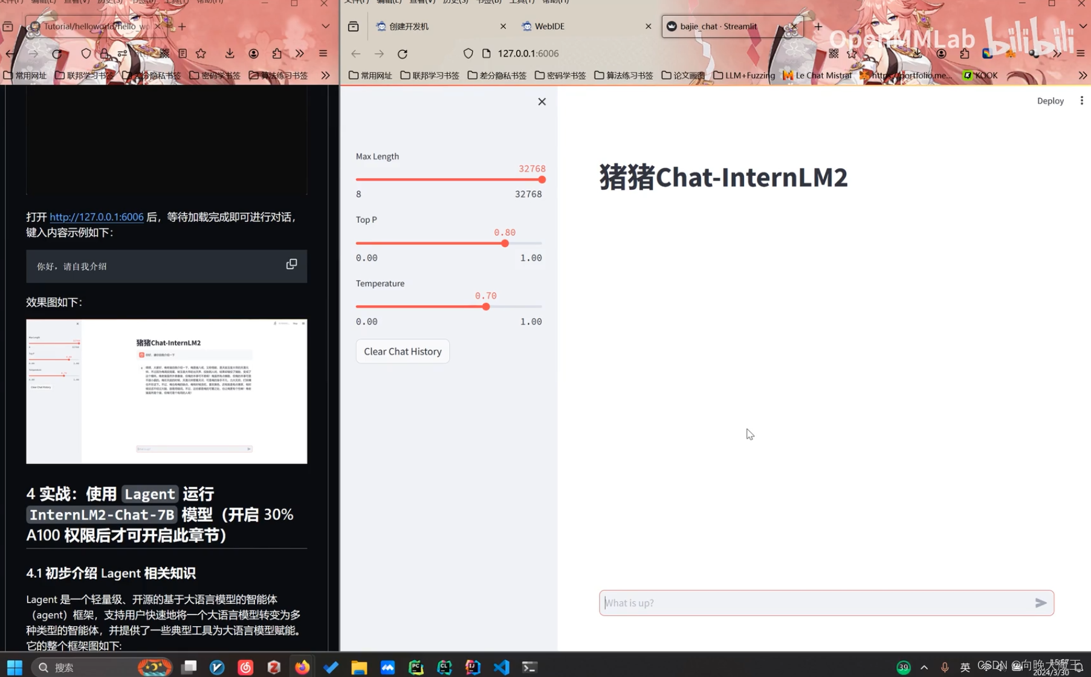Show hidden system tray icons
Screen dimensions: 1091x677
click(924, 667)
